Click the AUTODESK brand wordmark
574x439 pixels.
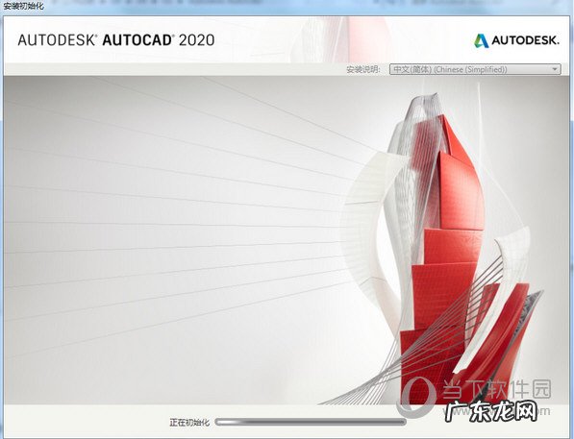click(x=525, y=40)
